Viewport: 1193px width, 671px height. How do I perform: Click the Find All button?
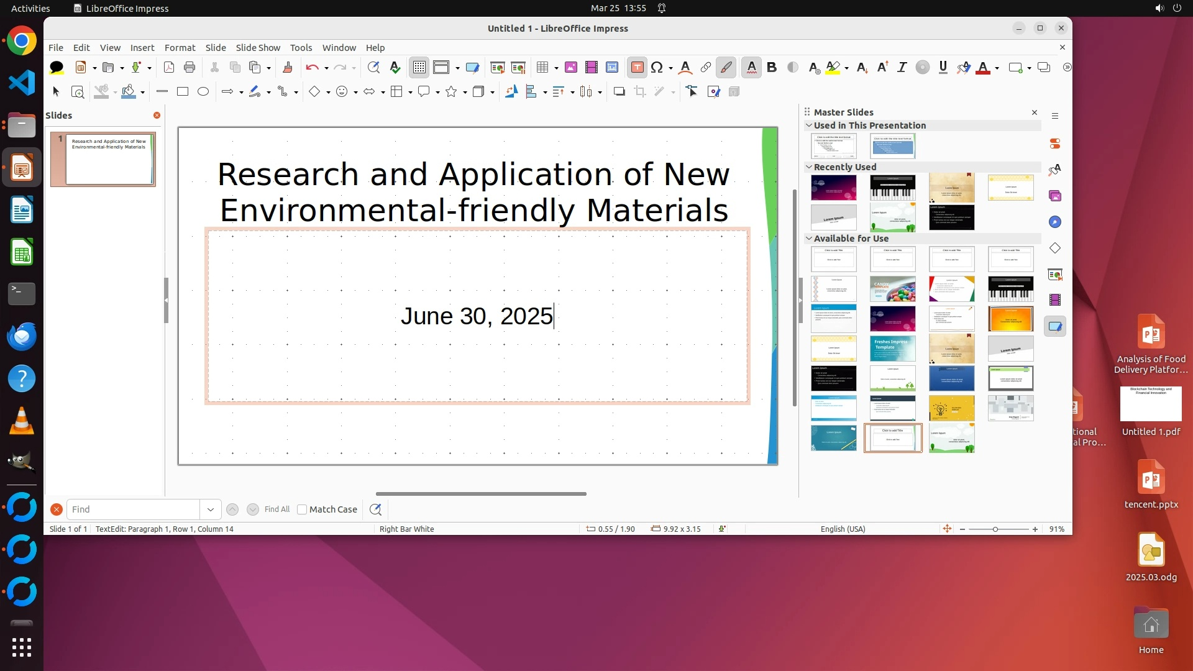point(277,509)
